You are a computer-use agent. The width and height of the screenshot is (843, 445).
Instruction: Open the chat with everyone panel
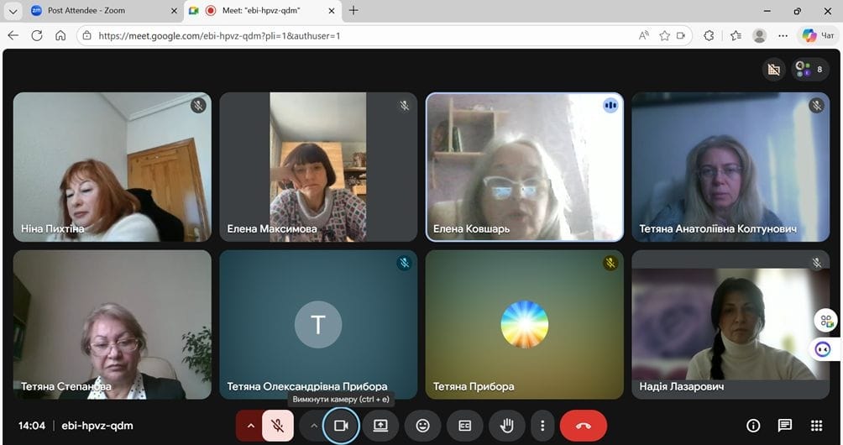click(784, 426)
